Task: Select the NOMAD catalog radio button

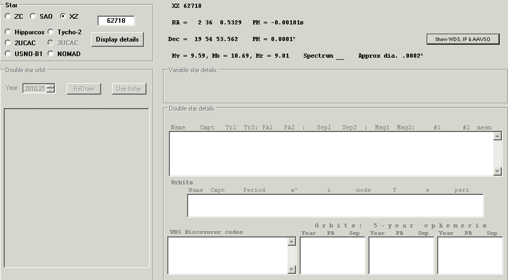Action: (x=51, y=54)
